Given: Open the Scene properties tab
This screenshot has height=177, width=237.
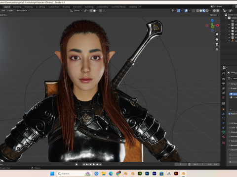Looking at the screenshot, I should (223, 93).
